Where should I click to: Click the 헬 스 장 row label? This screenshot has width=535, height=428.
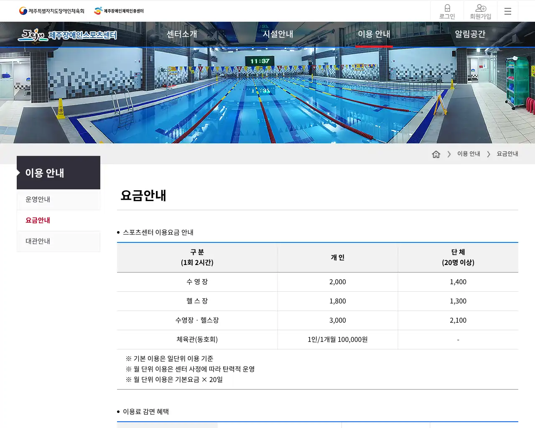pos(197,301)
